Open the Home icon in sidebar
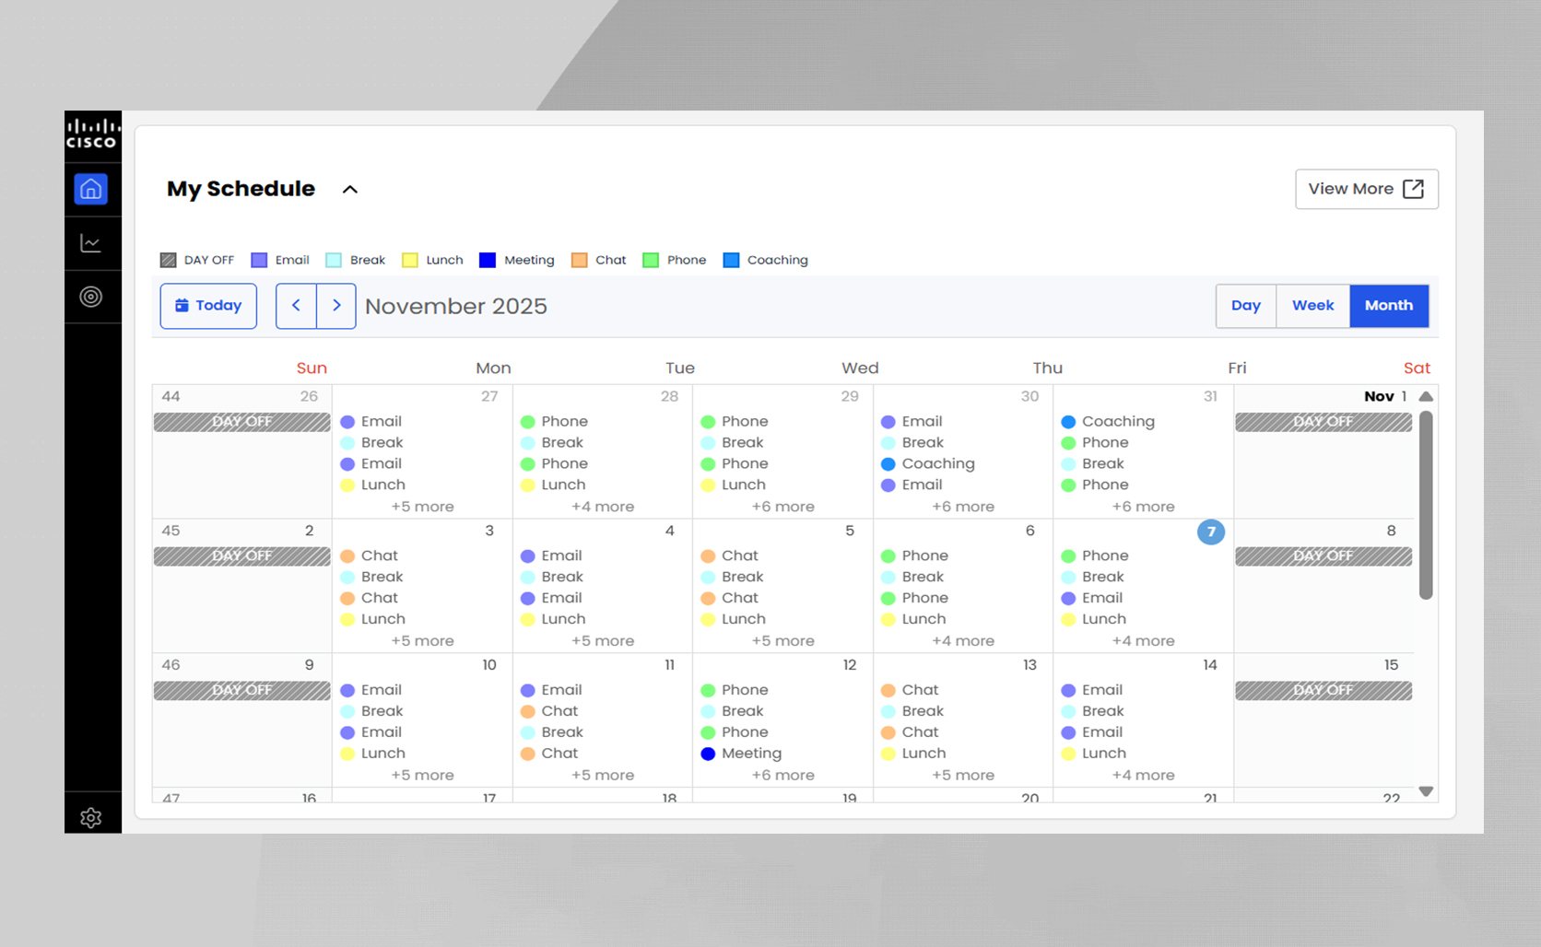The image size is (1541, 947). coord(91,190)
